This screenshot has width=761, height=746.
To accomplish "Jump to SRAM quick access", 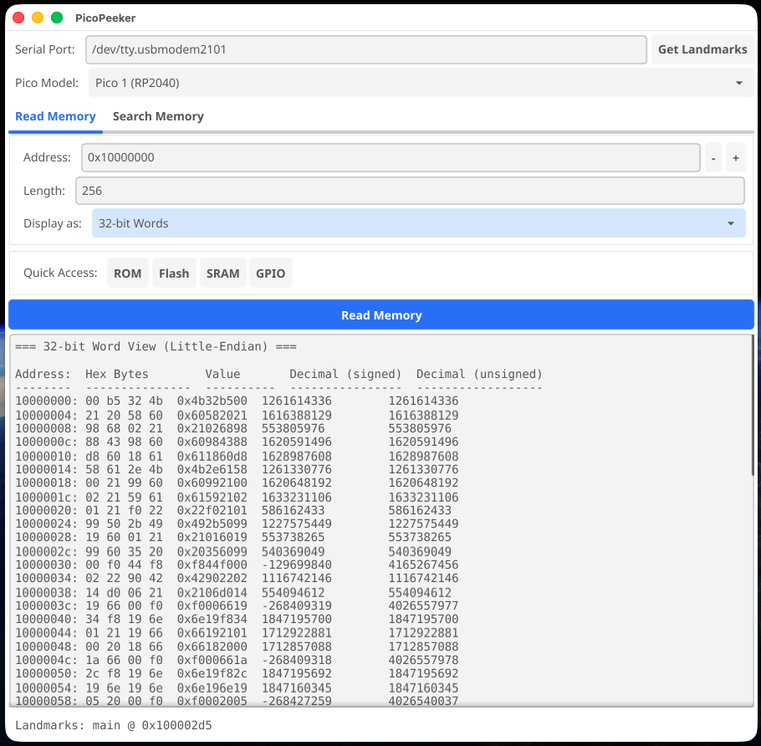I will point(222,273).
